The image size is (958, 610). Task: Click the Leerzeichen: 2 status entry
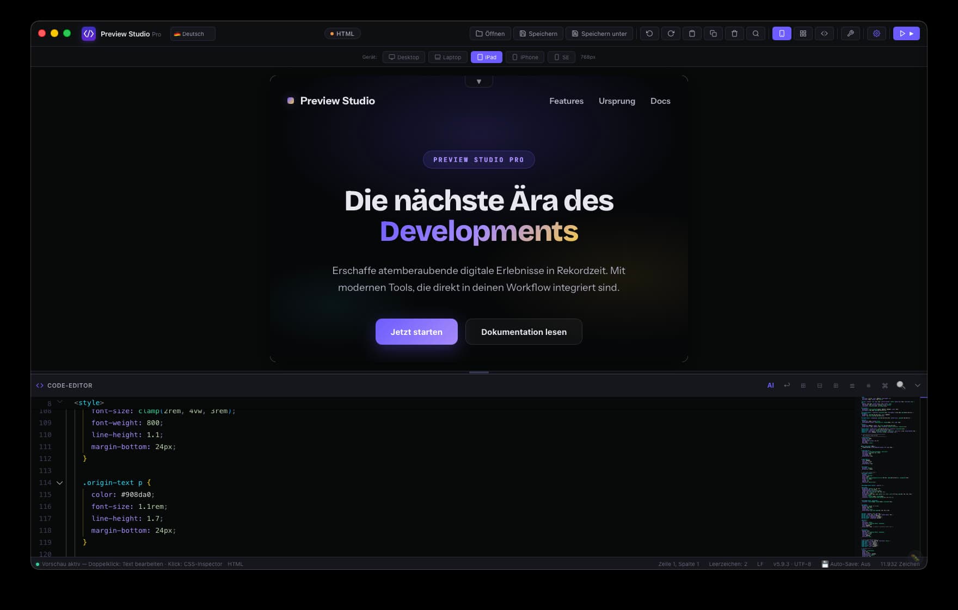pyautogui.click(x=728, y=564)
